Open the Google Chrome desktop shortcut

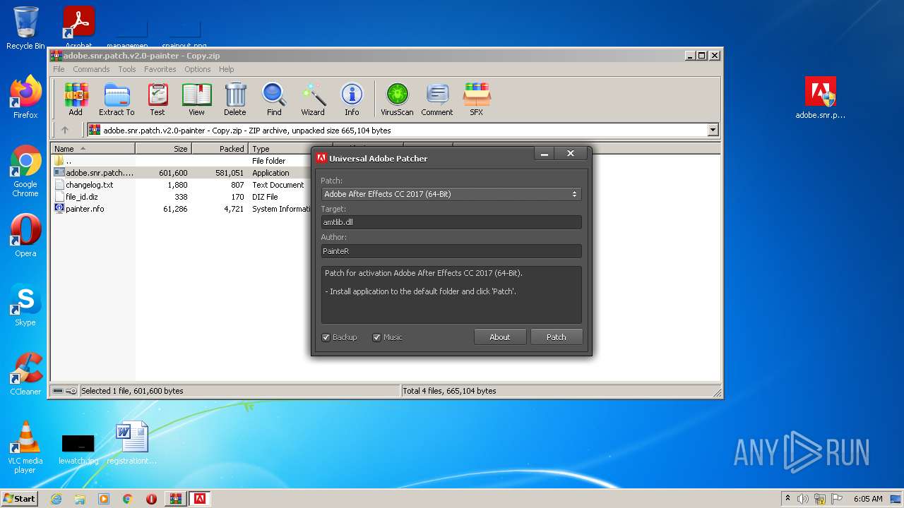click(x=25, y=171)
